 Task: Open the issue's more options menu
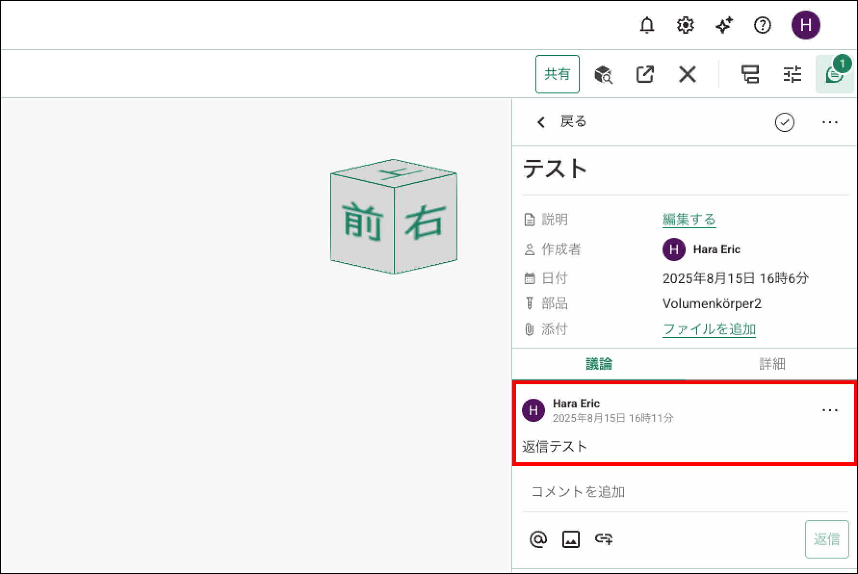coord(830,122)
